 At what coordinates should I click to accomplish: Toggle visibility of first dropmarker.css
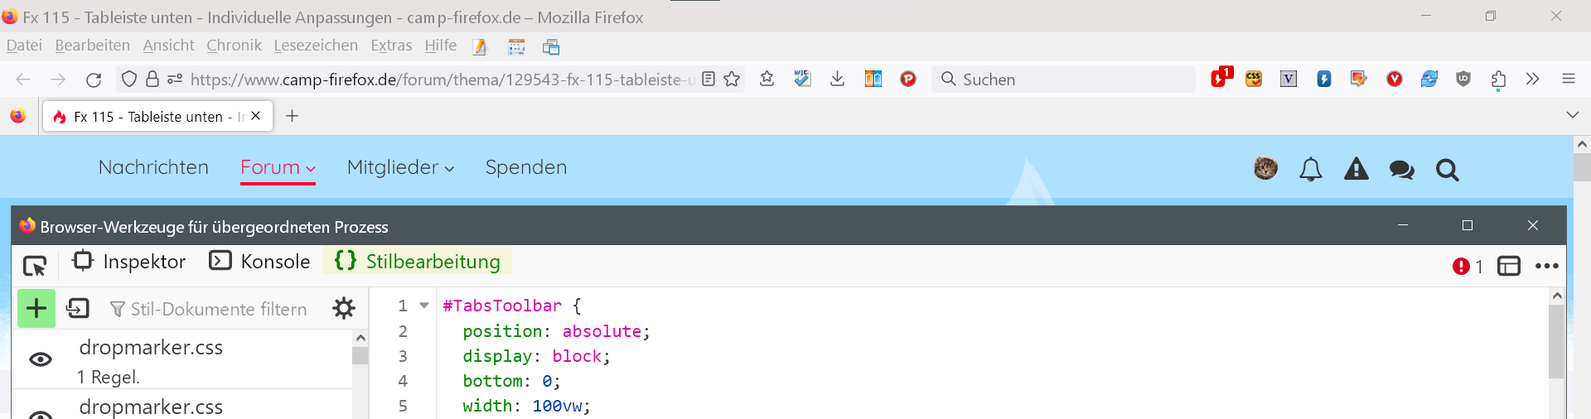click(41, 359)
